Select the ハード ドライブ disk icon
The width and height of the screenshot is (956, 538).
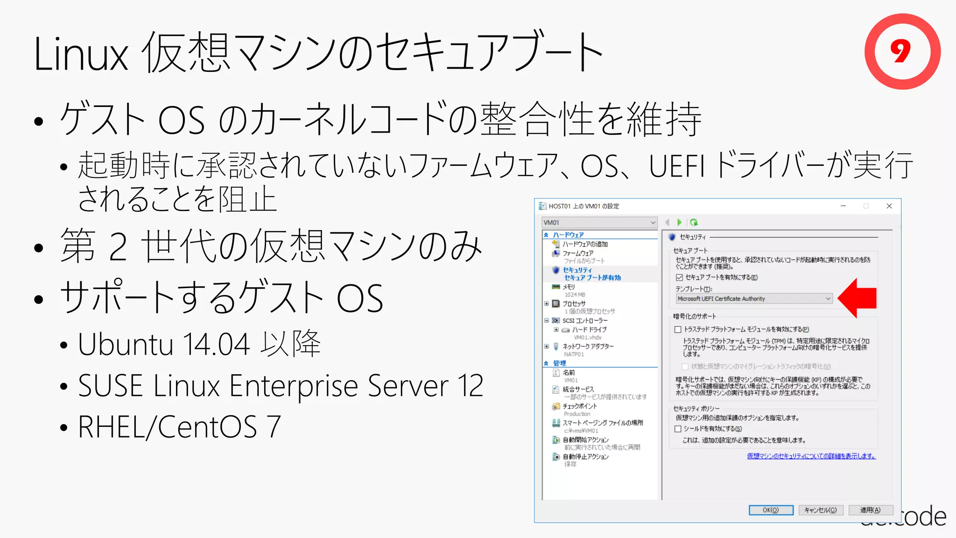pos(565,330)
